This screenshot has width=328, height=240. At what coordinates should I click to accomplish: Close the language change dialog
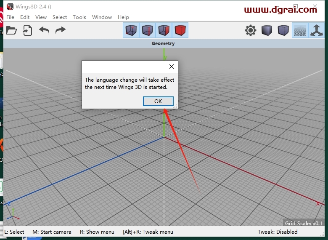(x=172, y=67)
